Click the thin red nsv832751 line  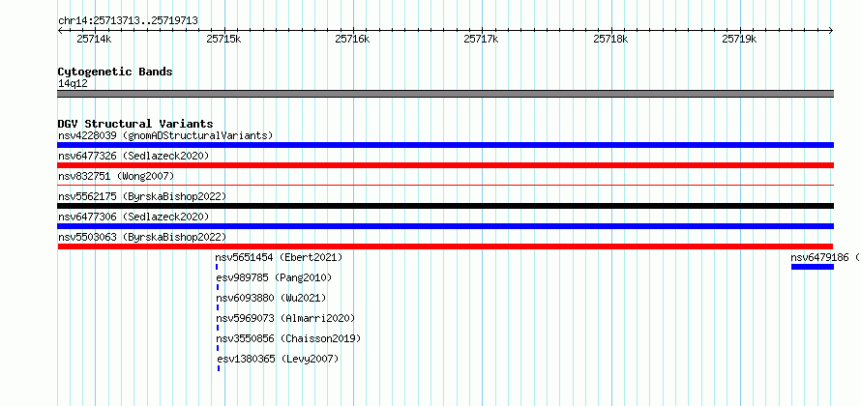click(x=445, y=186)
